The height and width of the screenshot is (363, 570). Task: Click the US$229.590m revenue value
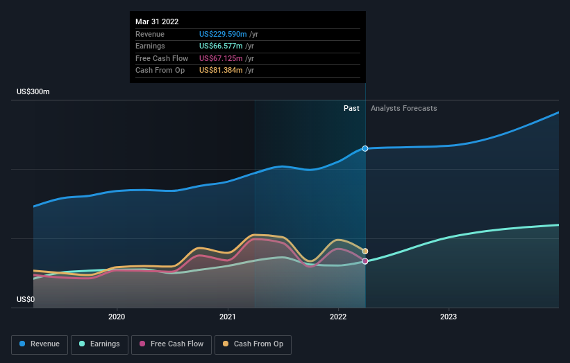223,34
